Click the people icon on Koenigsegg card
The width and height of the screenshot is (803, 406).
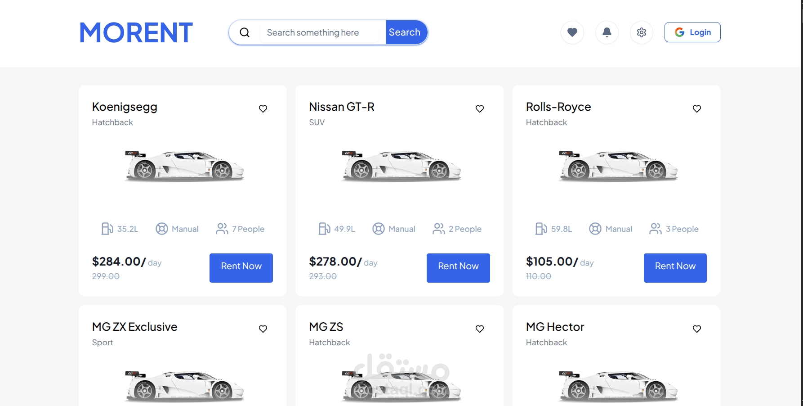pyautogui.click(x=222, y=229)
